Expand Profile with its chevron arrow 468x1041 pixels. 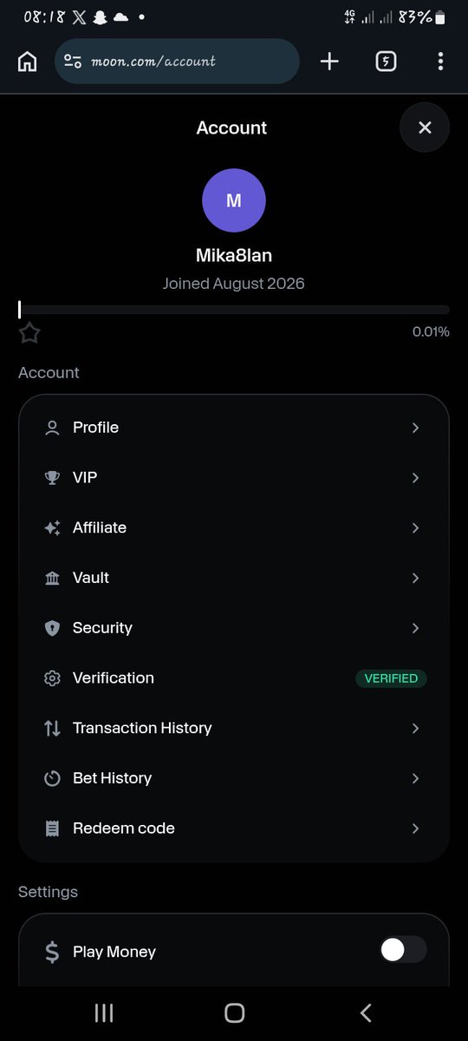click(416, 428)
